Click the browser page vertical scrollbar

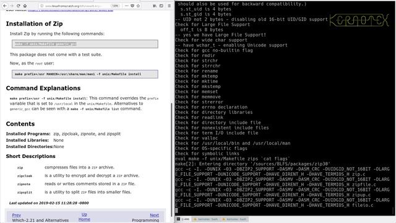(x=172, y=159)
